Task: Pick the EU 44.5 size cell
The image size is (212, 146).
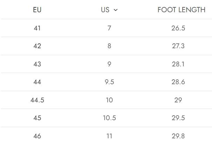Action: 37,100
